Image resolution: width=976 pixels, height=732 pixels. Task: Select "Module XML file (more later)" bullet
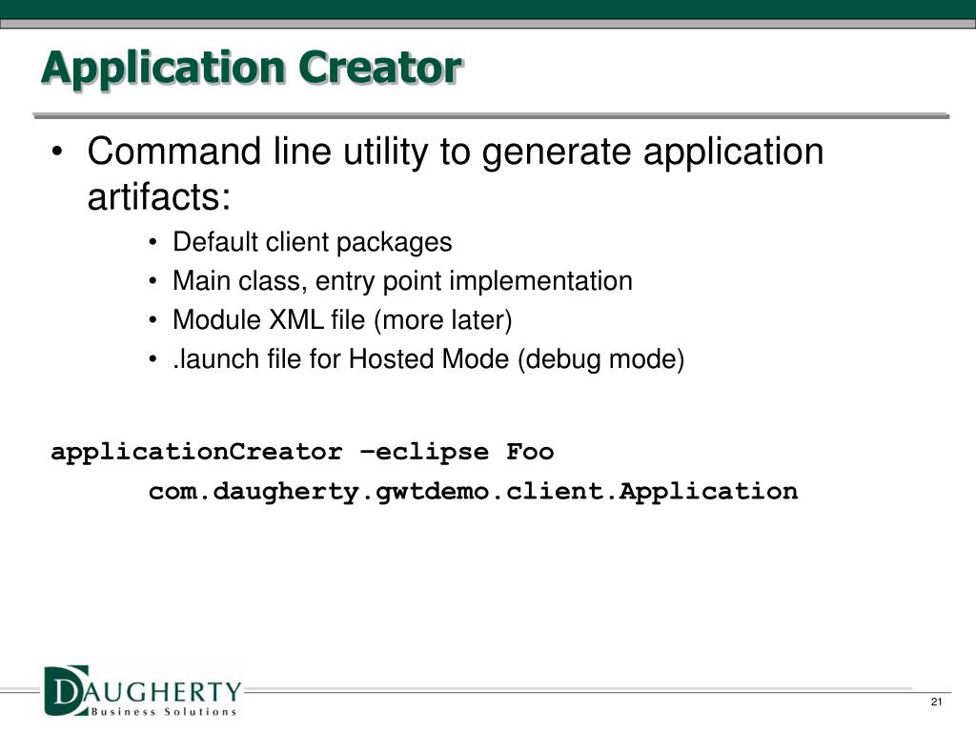[342, 320]
